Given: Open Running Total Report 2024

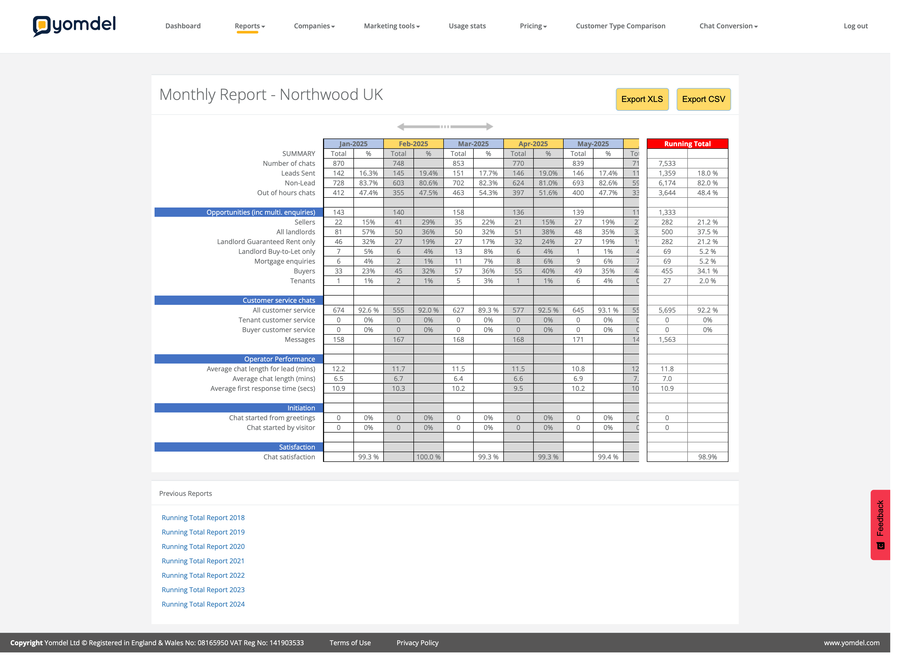Looking at the screenshot, I should pyautogui.click(x=203, y=604).
